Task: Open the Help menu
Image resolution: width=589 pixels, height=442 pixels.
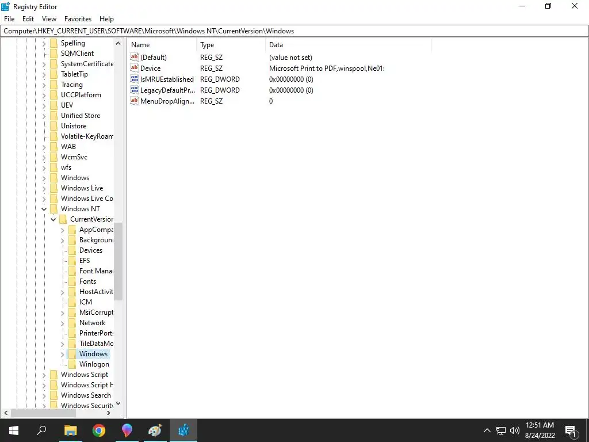Action: coord(106,19)
